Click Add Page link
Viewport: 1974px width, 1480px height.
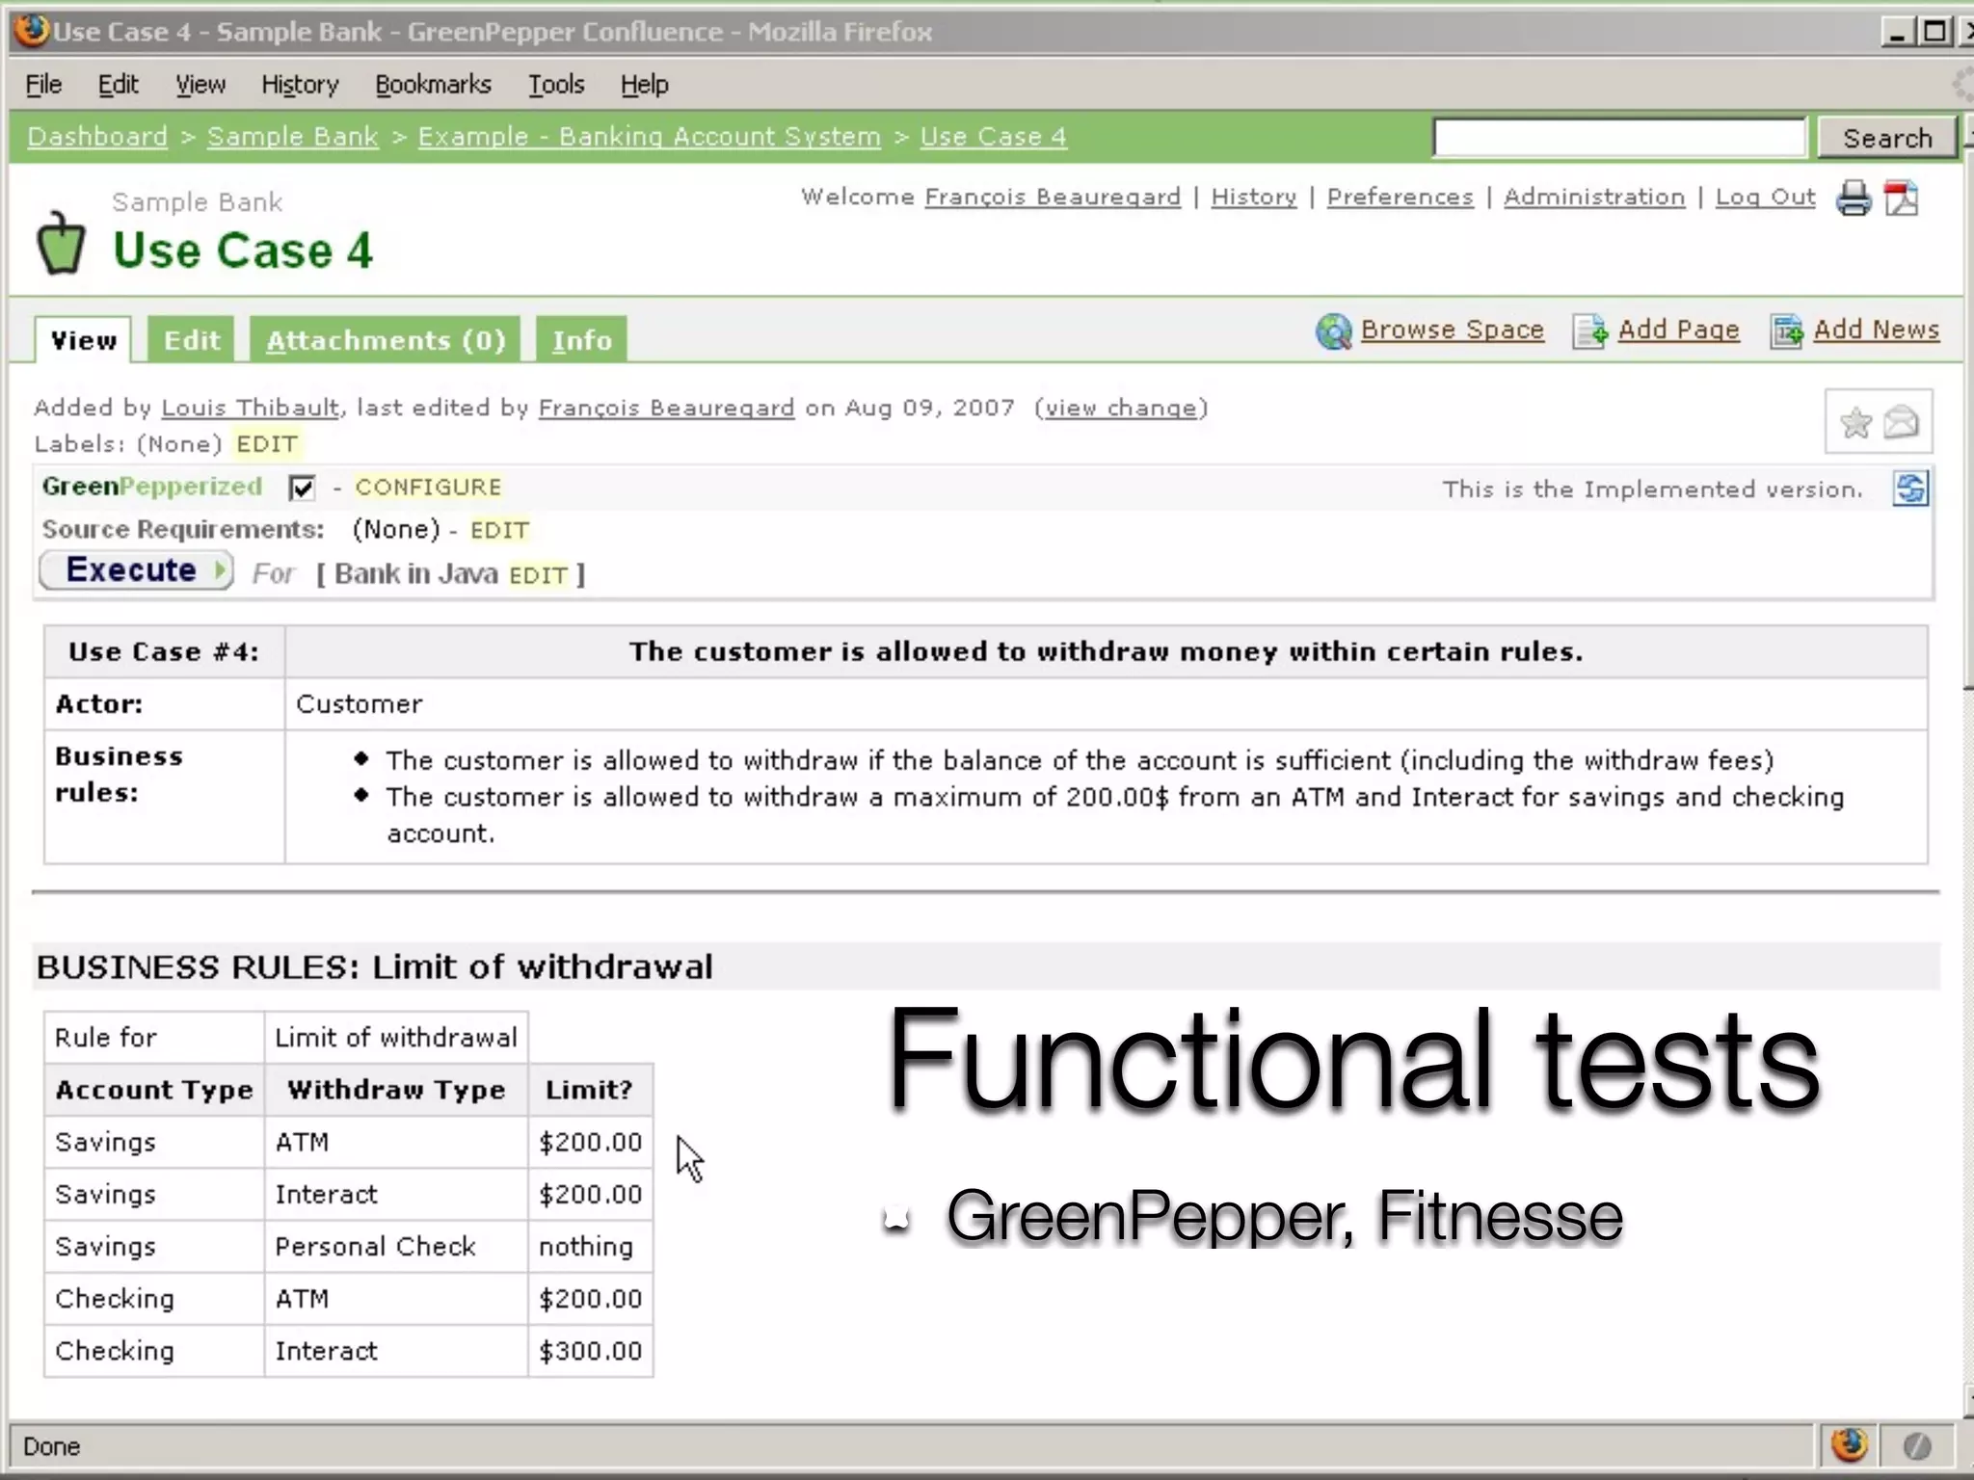coord(1679,330)
